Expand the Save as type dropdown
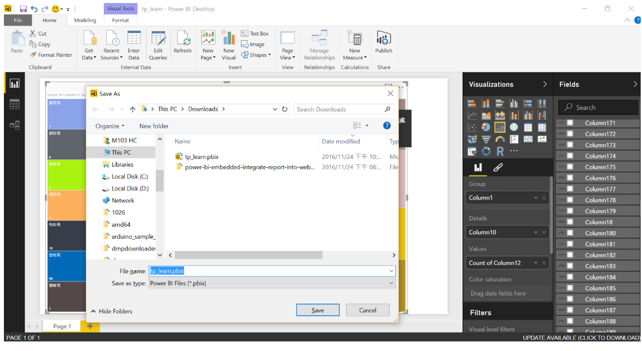Image resolution: width=642 pixels, height=351 pixels. [391, 283]
